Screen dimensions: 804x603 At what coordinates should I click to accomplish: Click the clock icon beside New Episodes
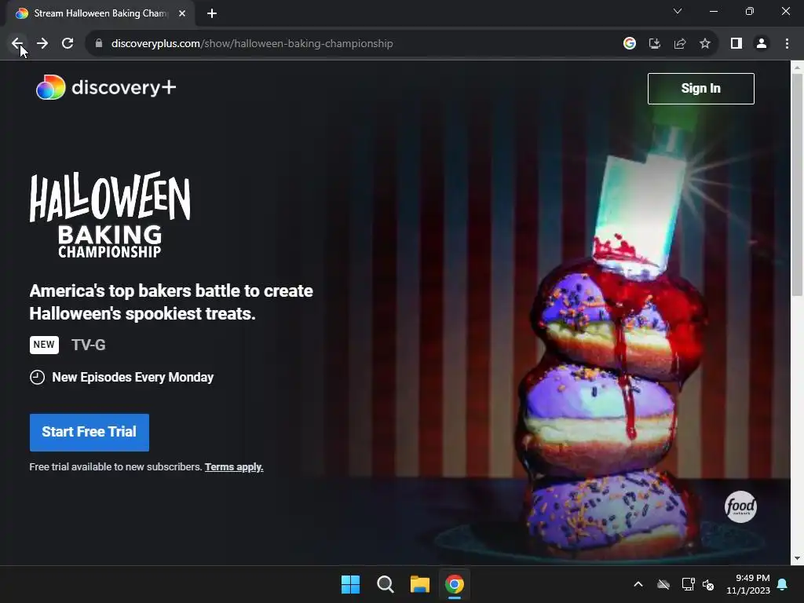click(x=37, y=378)
